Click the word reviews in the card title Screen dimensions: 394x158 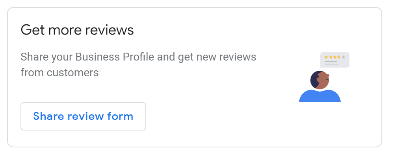109,30
